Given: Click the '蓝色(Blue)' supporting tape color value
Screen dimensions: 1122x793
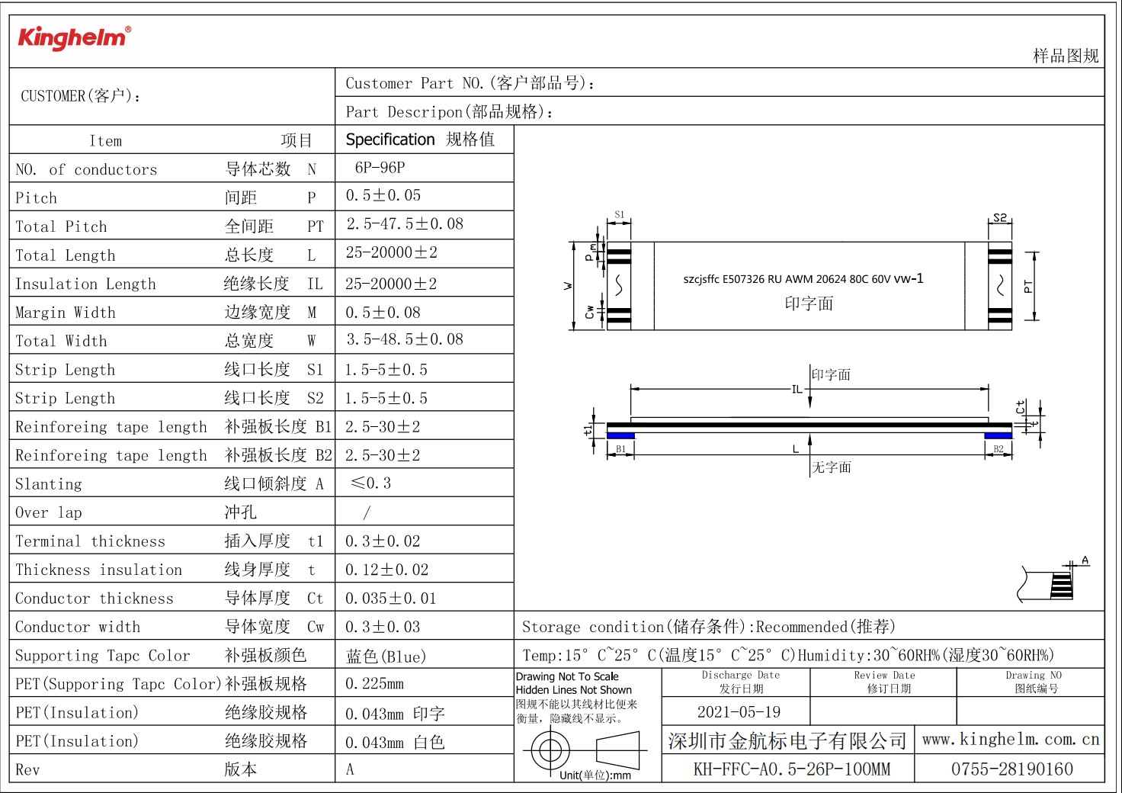Looking at the screenshot, I should point(386,657).
